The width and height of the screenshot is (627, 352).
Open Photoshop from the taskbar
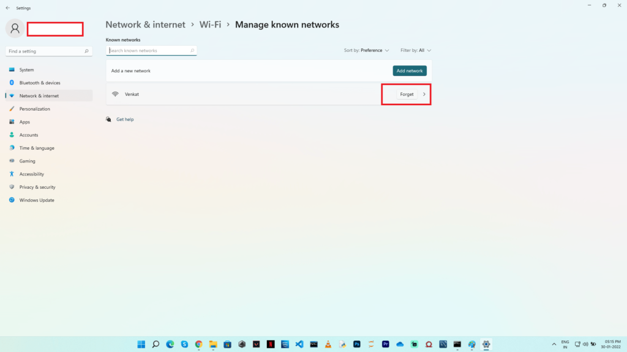coord(357,344)
